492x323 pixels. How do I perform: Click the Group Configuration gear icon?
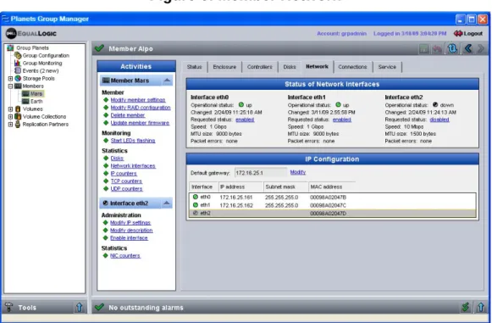18,55
